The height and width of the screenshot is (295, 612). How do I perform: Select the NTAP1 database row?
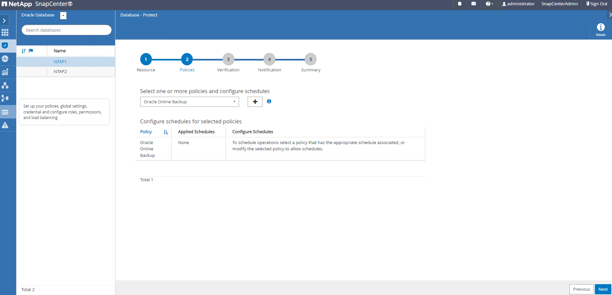[x=66, y=62]
